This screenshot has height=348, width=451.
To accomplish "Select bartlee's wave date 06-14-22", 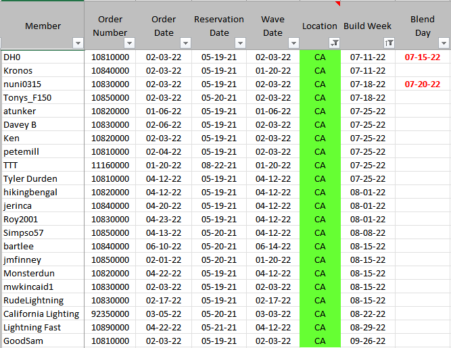I will pos(272,247).
